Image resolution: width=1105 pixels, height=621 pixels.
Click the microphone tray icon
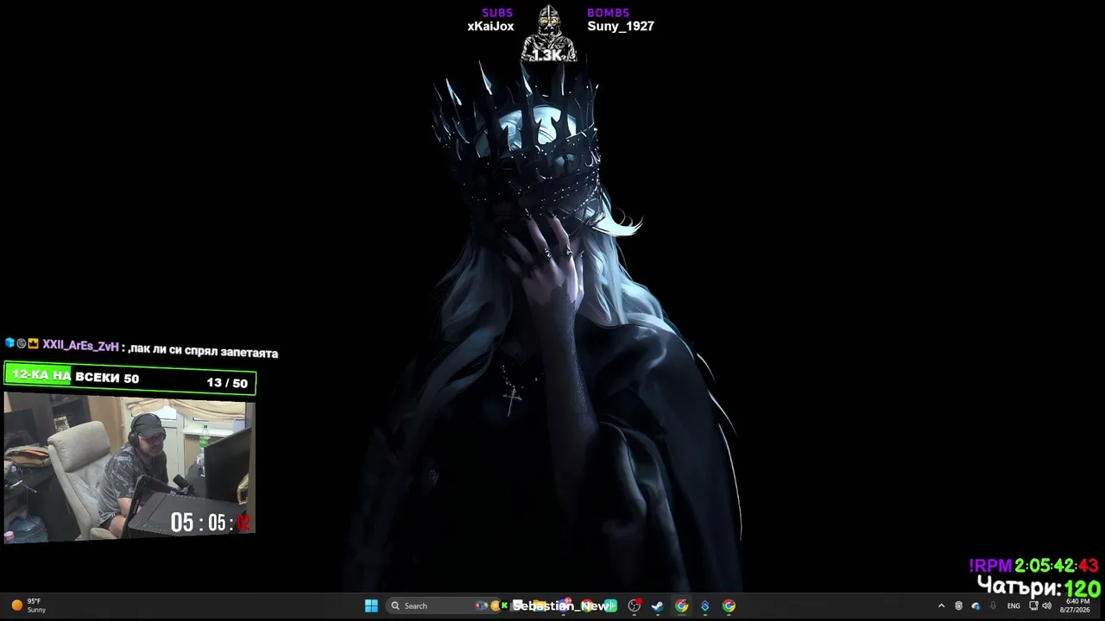[x=993, y=605]
